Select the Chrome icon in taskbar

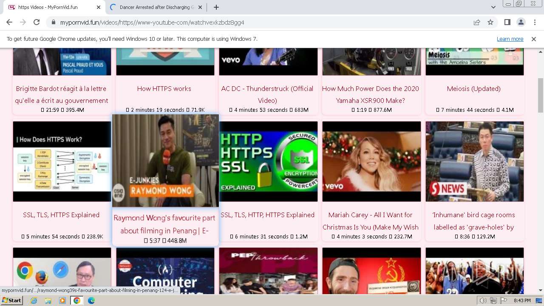77,300
